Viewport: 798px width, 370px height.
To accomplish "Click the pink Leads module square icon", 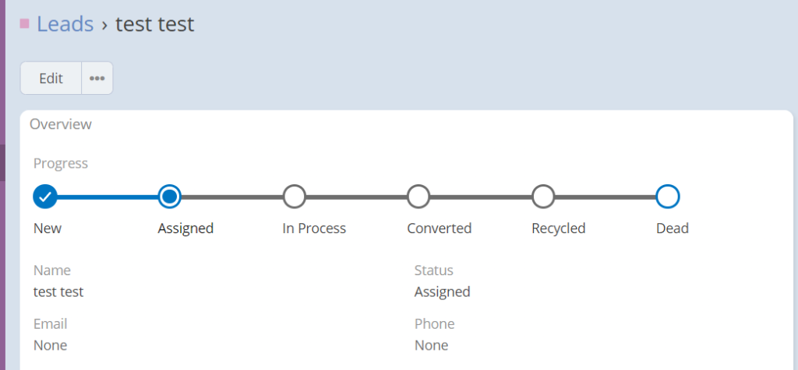I will [x=24, y=23].
